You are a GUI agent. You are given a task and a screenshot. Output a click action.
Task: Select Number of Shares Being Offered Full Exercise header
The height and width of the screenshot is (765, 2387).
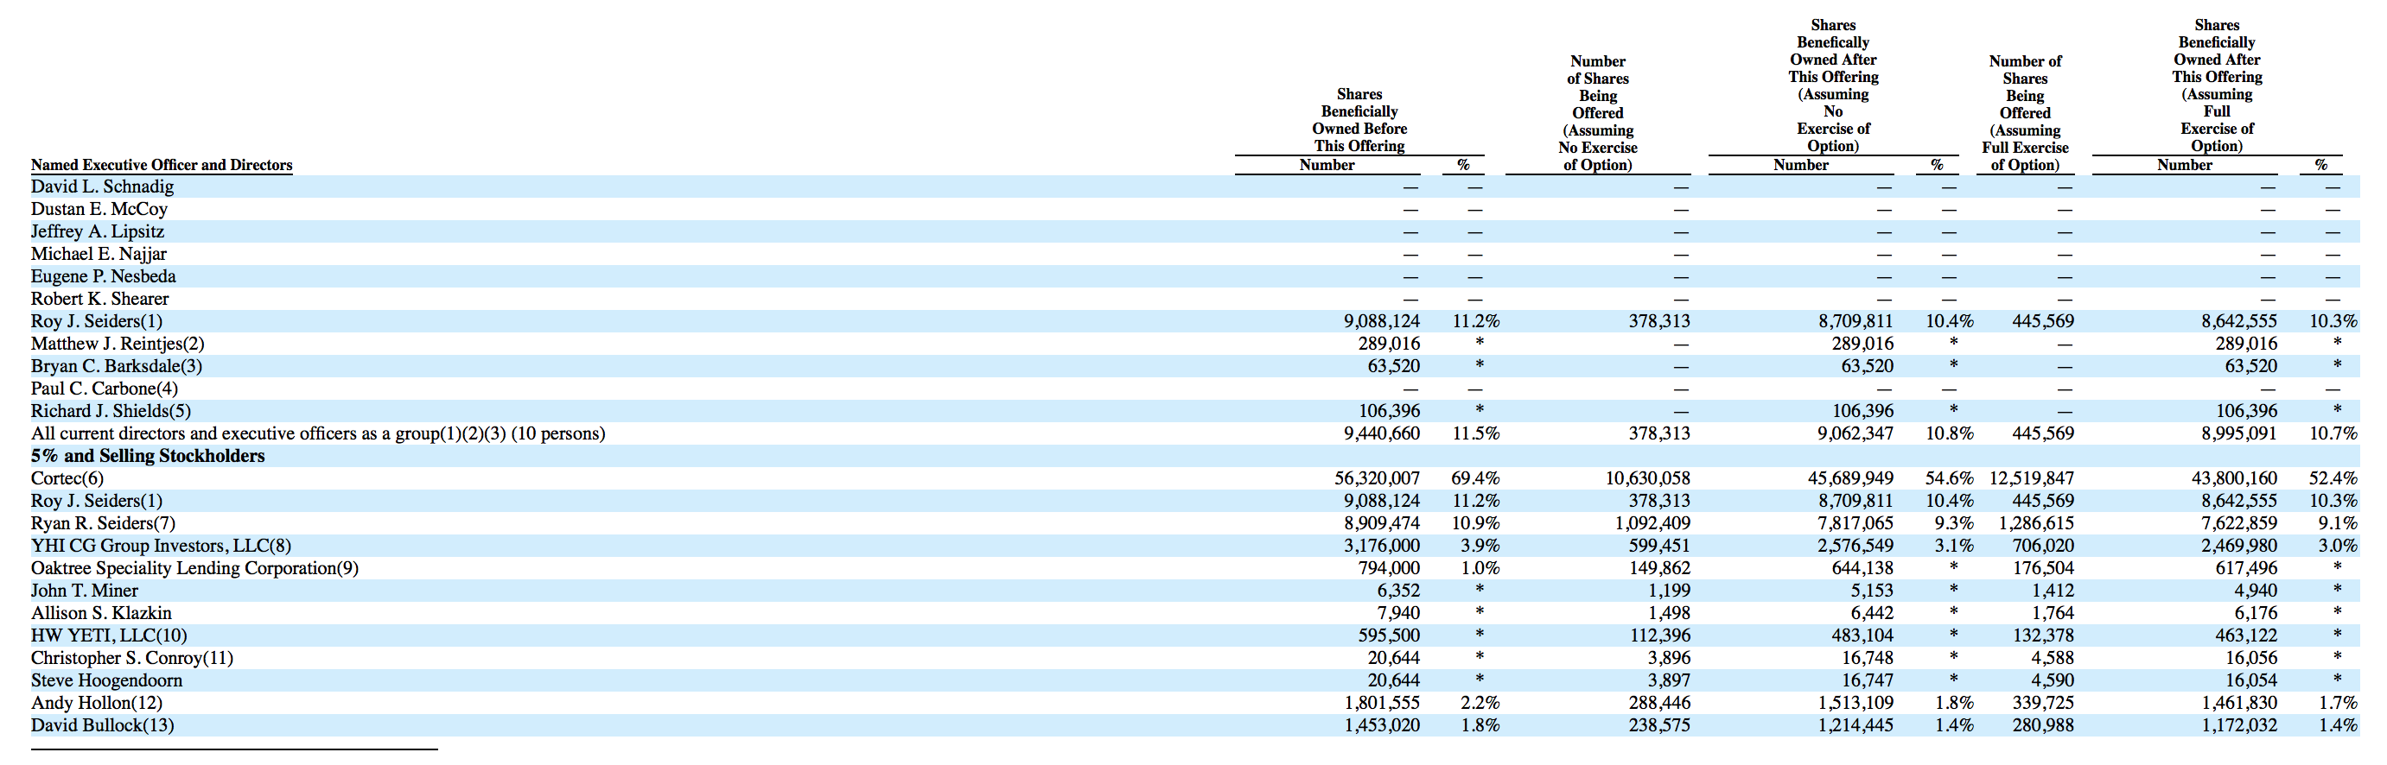pos(2025,113)
